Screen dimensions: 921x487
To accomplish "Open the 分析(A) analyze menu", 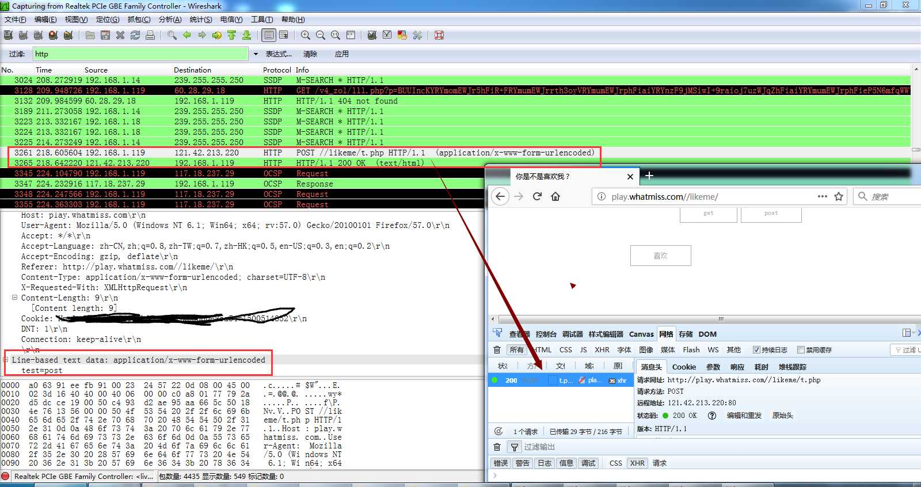I will [170, 20].
